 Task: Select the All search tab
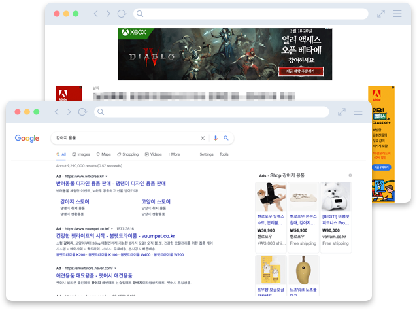(61, 154)
